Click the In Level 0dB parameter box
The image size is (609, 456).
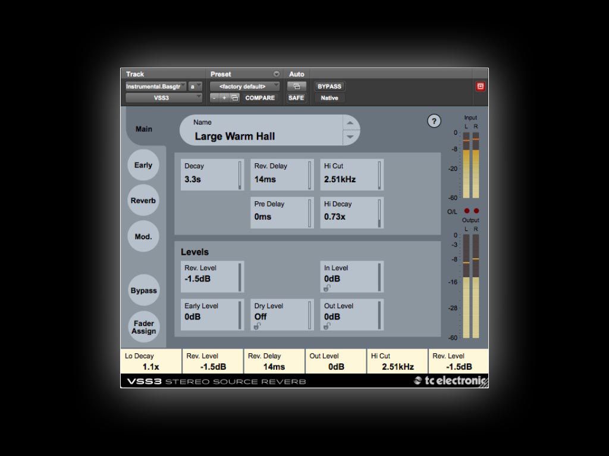click(x=352, y=277)
